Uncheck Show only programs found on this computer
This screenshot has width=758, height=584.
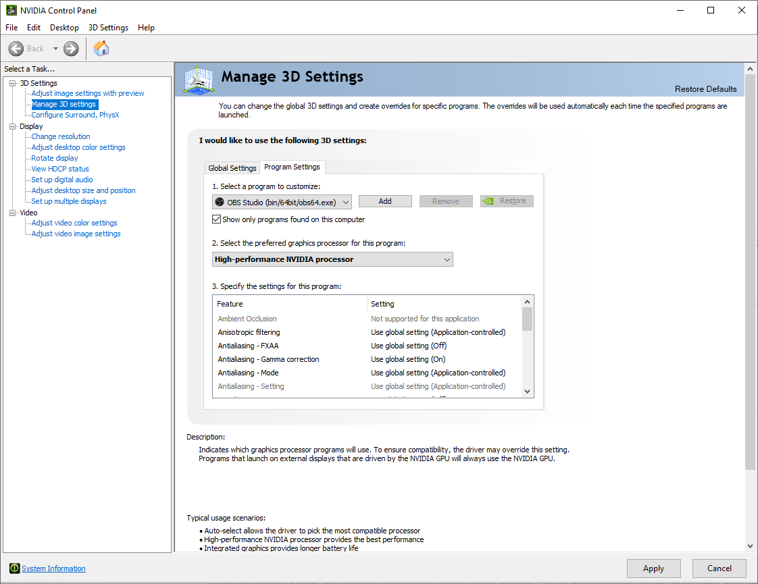(217, 219)
